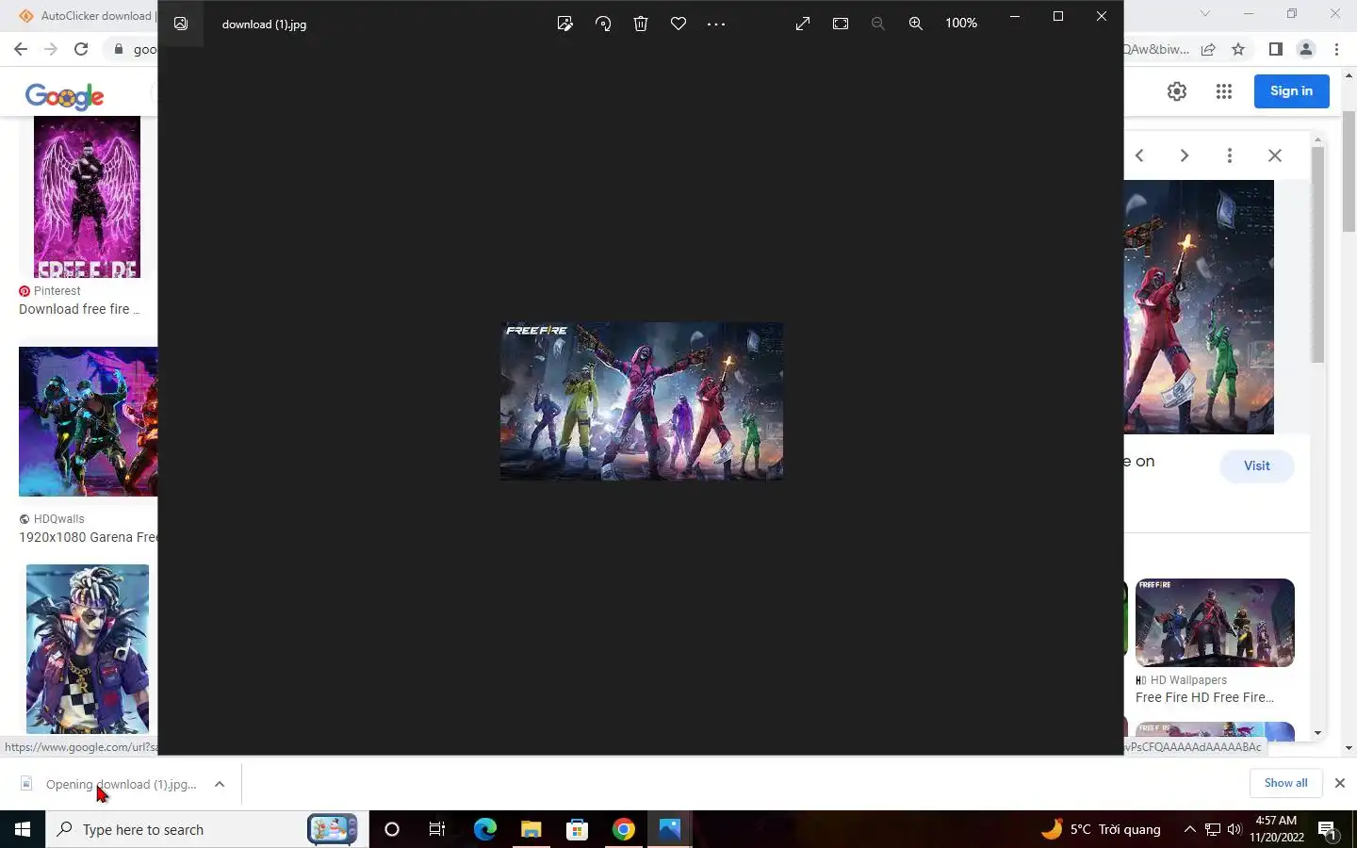Open Google apps grid
Viewport: 1357px width, 848px height.
click(1224, 91)
